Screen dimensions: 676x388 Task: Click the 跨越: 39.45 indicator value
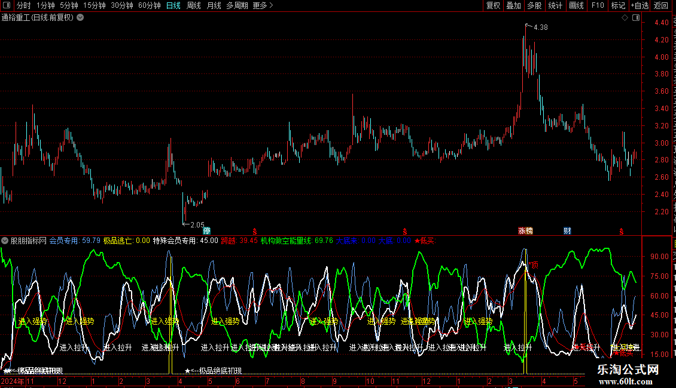239,241
